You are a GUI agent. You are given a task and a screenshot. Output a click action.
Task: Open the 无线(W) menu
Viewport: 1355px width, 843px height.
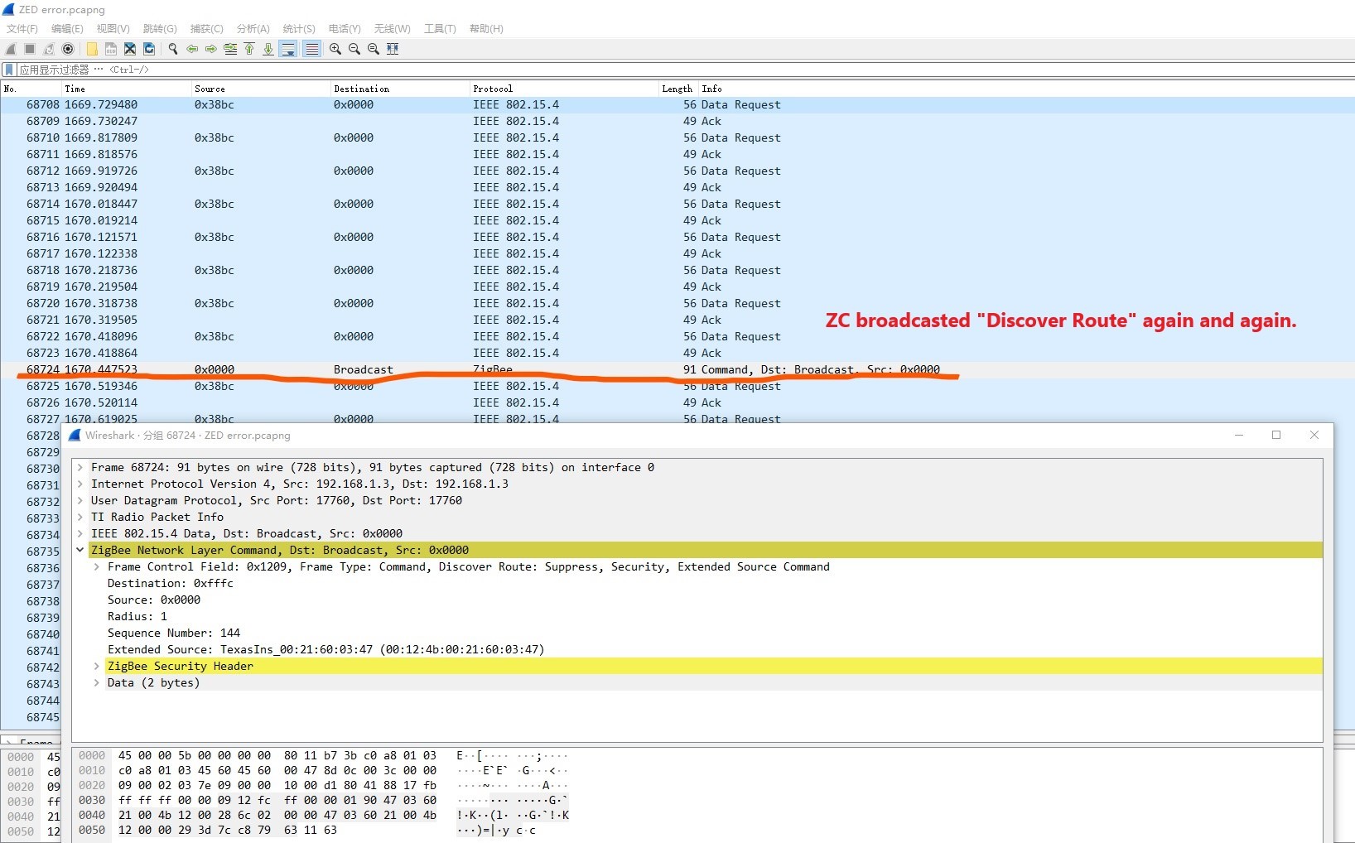[392, 29]
